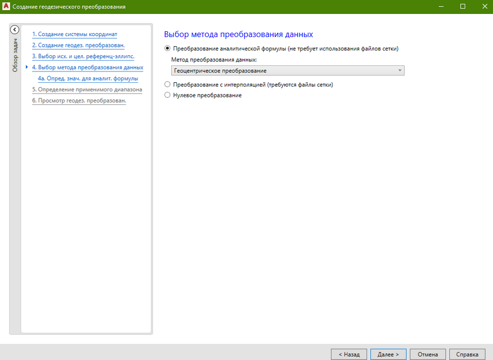
Task: Collapse task overview with the back arrow icon
Action: point(15,30)
